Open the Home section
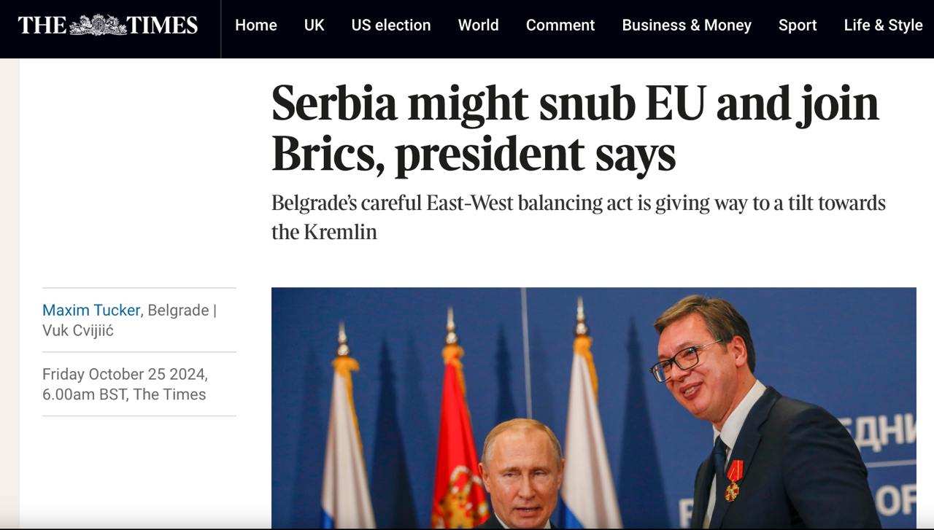This screenshot has width=934, height=530. point(255,26)
